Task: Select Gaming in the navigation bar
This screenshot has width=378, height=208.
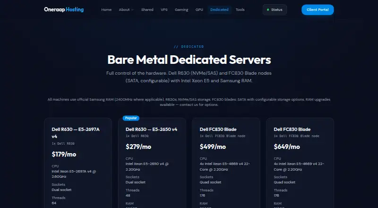Action: click(181, 9)
